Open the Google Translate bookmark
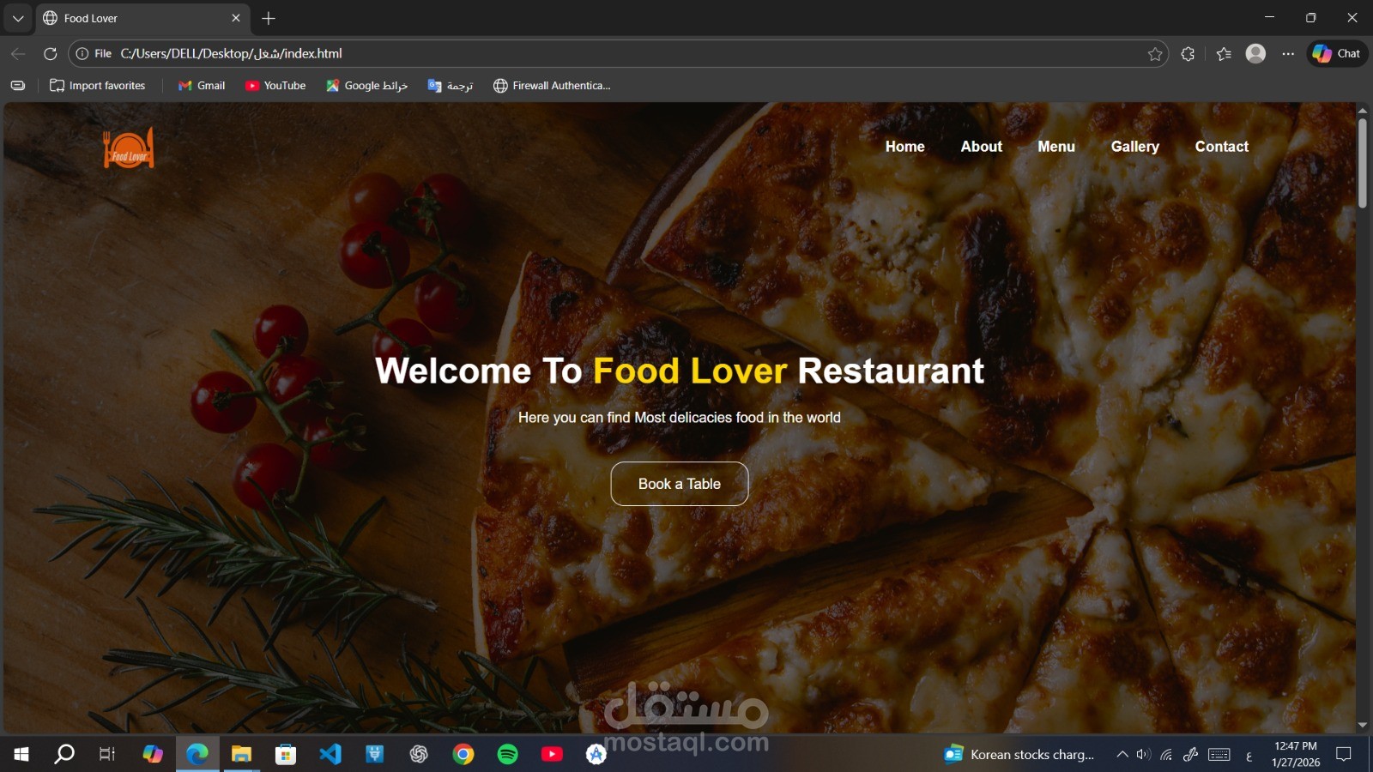Viewport: 1373px width, 772px height. [451, 86]
